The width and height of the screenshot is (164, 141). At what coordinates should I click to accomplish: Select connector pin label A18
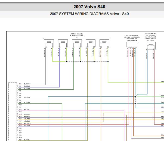[20, 124]
